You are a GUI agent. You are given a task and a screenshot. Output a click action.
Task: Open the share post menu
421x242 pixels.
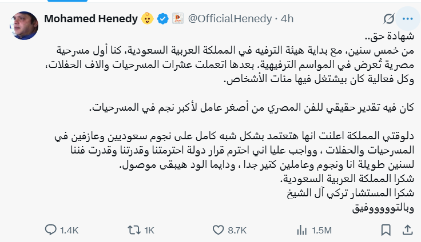[x=407, y=229]
